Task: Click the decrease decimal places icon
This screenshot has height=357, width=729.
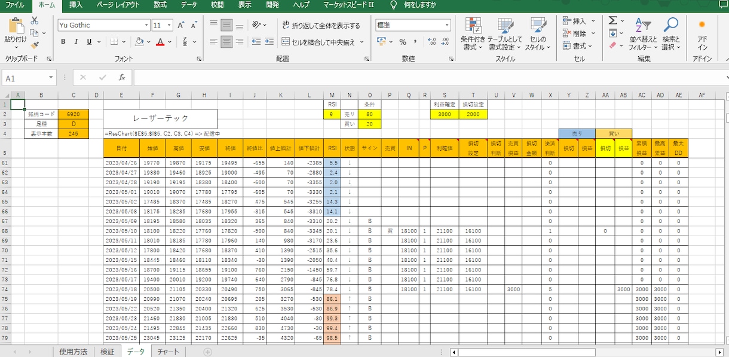Action: coord(444,42)
